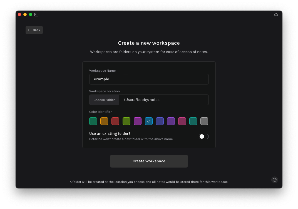Viewport: 298px width, 209px height.
Task: Click the Back button
Action: click(34, 30)
